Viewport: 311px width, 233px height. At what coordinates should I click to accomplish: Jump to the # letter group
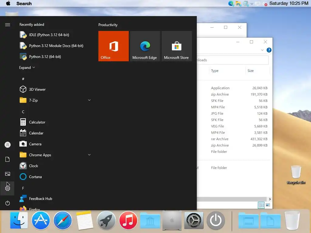coord(23,79)
